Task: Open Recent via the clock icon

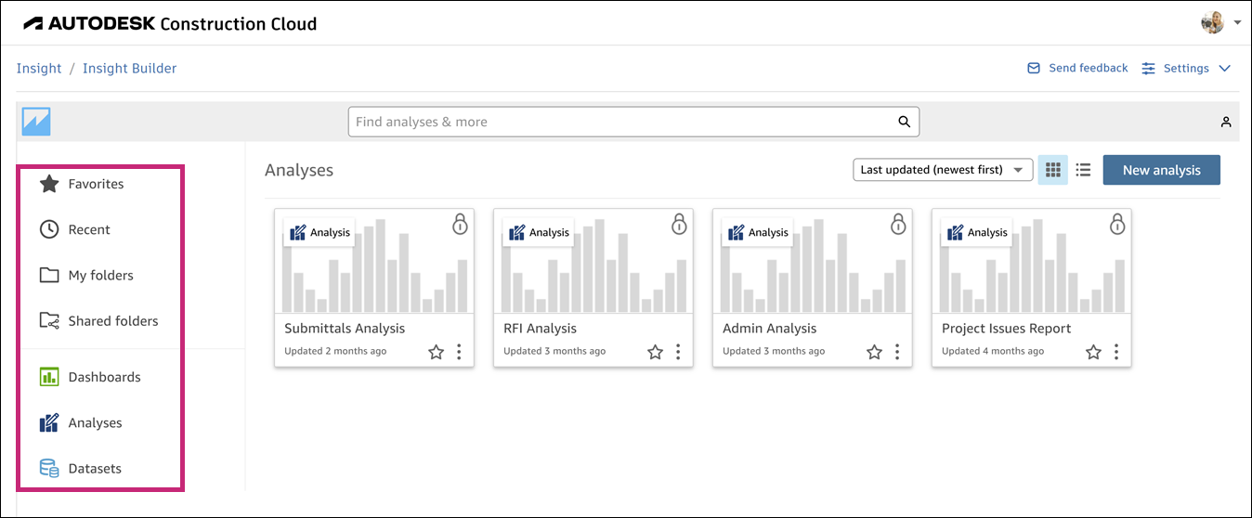Action: coord(49,229)
